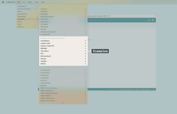The width and height of the screenshot is (177, 114).
Task: Click notification icon in status bar
Action: tap(153, 89)
